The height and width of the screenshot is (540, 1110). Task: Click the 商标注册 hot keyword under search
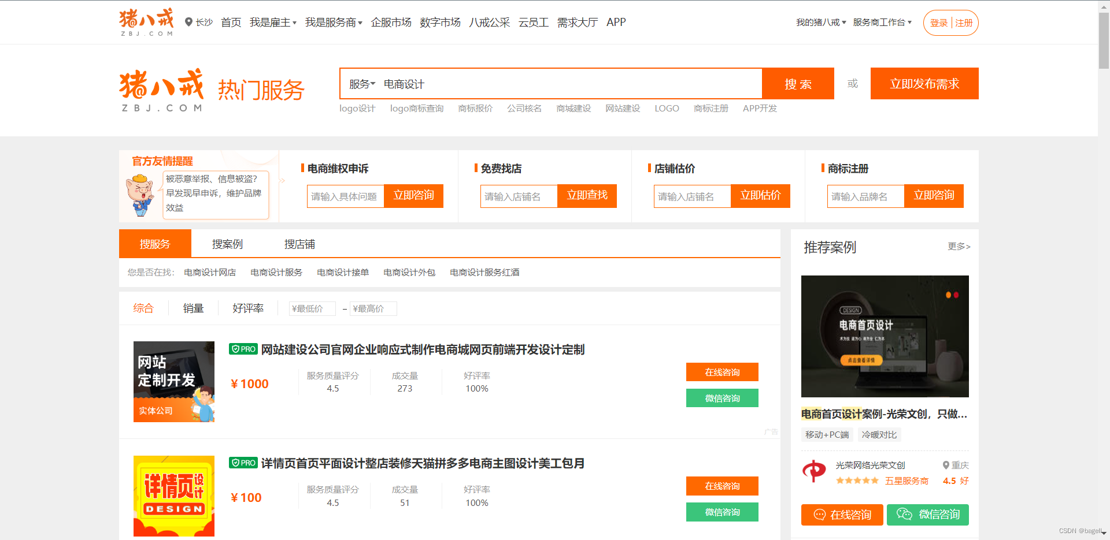711,108
